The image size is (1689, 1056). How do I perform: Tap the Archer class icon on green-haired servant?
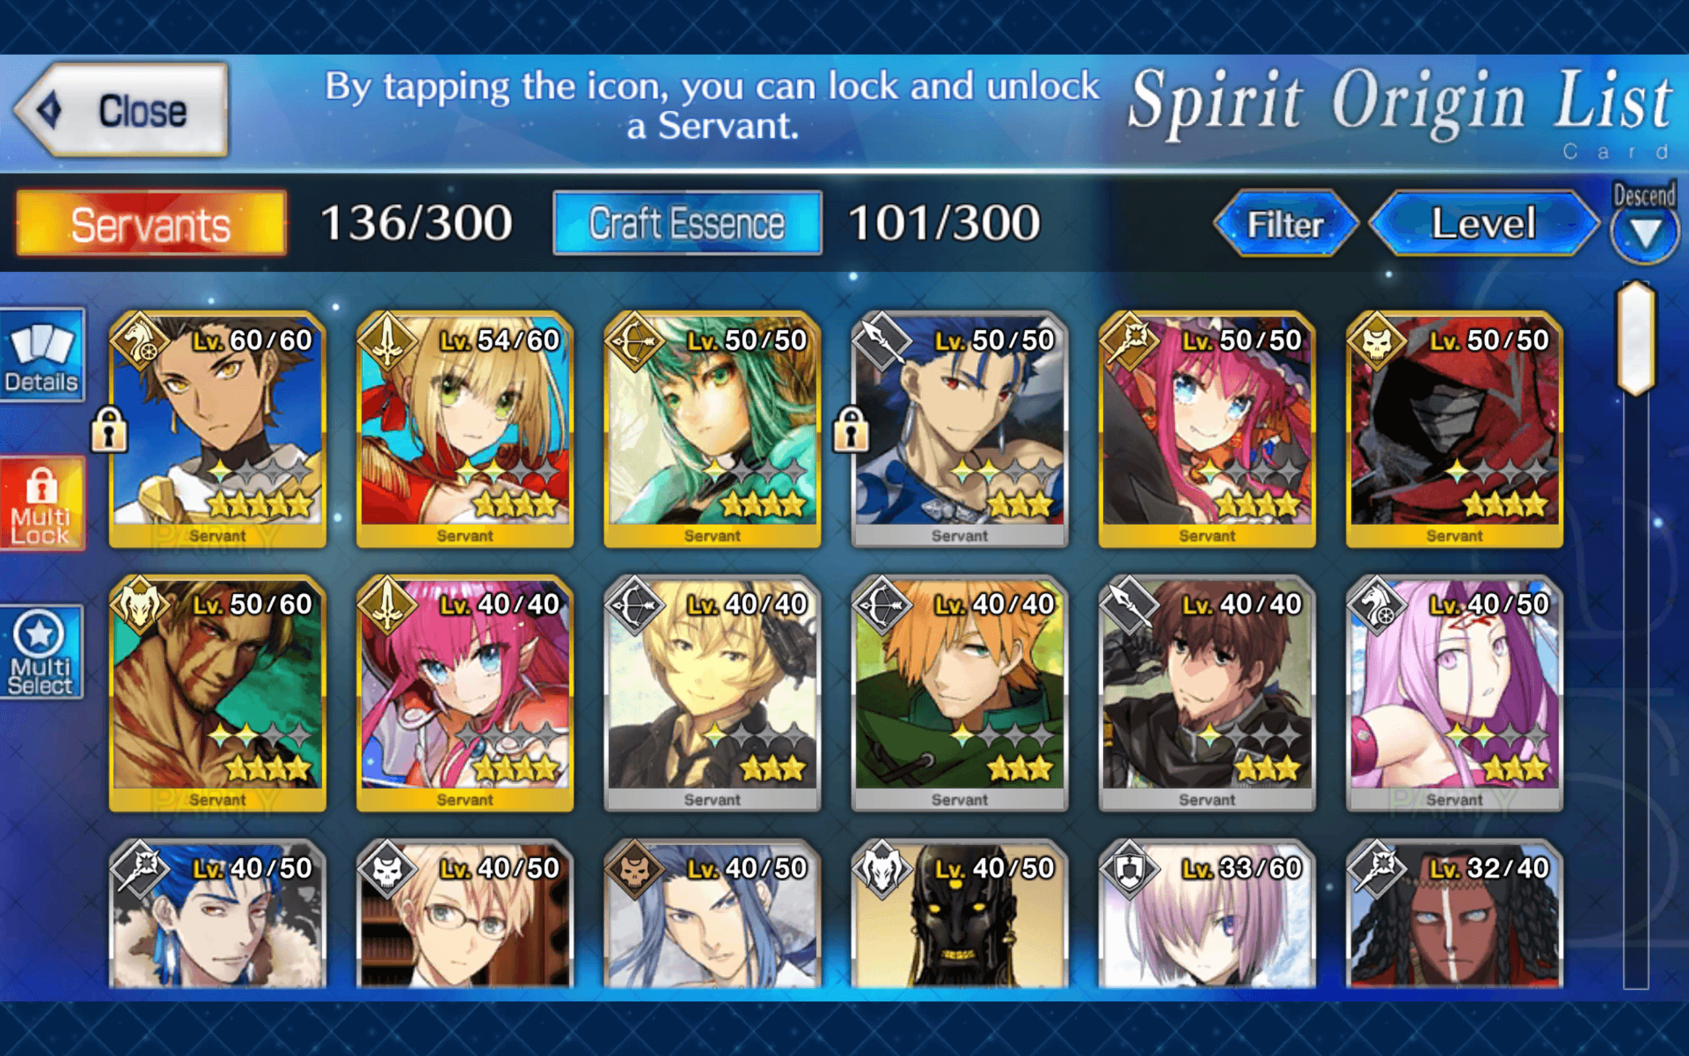click(635, 341)
